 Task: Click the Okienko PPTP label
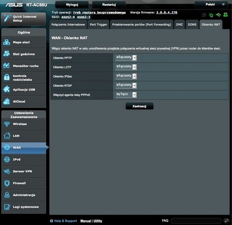(63, 58)
